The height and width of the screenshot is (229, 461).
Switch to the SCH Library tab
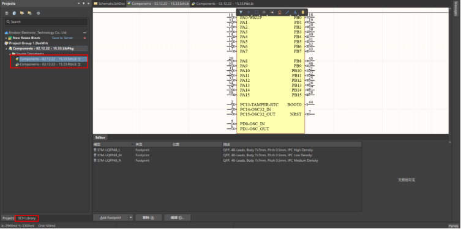[27, 218]
